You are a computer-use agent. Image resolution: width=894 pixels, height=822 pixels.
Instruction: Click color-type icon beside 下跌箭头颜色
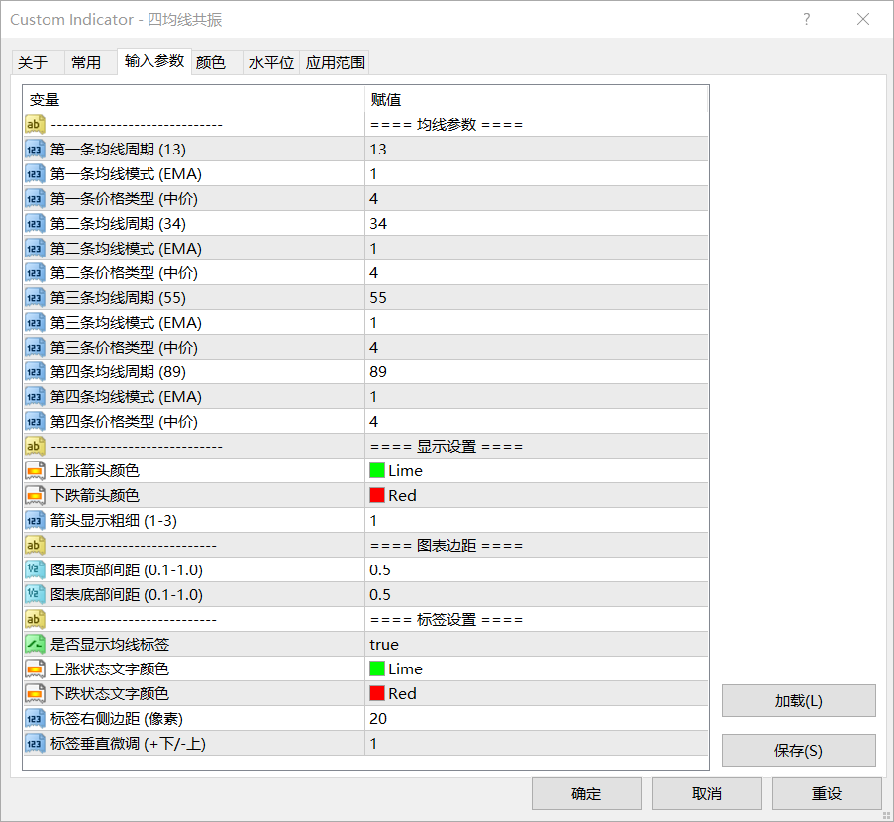35,496
